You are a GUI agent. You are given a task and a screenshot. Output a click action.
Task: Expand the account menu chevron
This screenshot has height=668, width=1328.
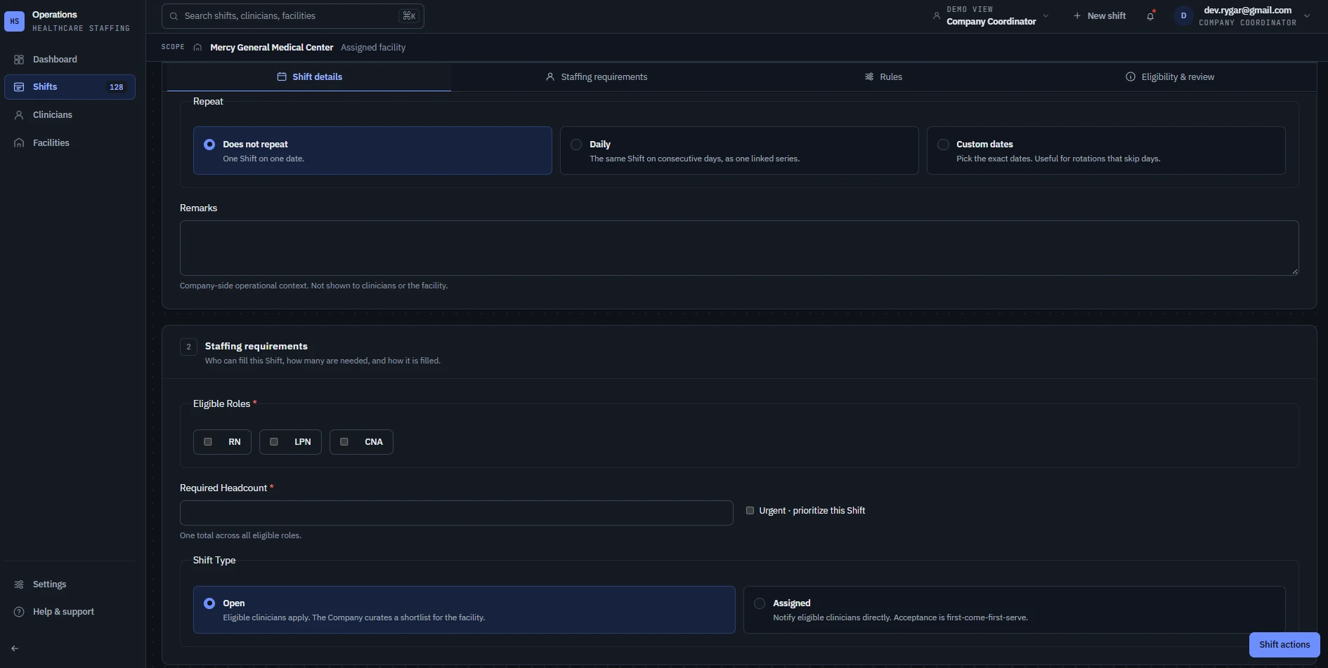click(1307, 16)
